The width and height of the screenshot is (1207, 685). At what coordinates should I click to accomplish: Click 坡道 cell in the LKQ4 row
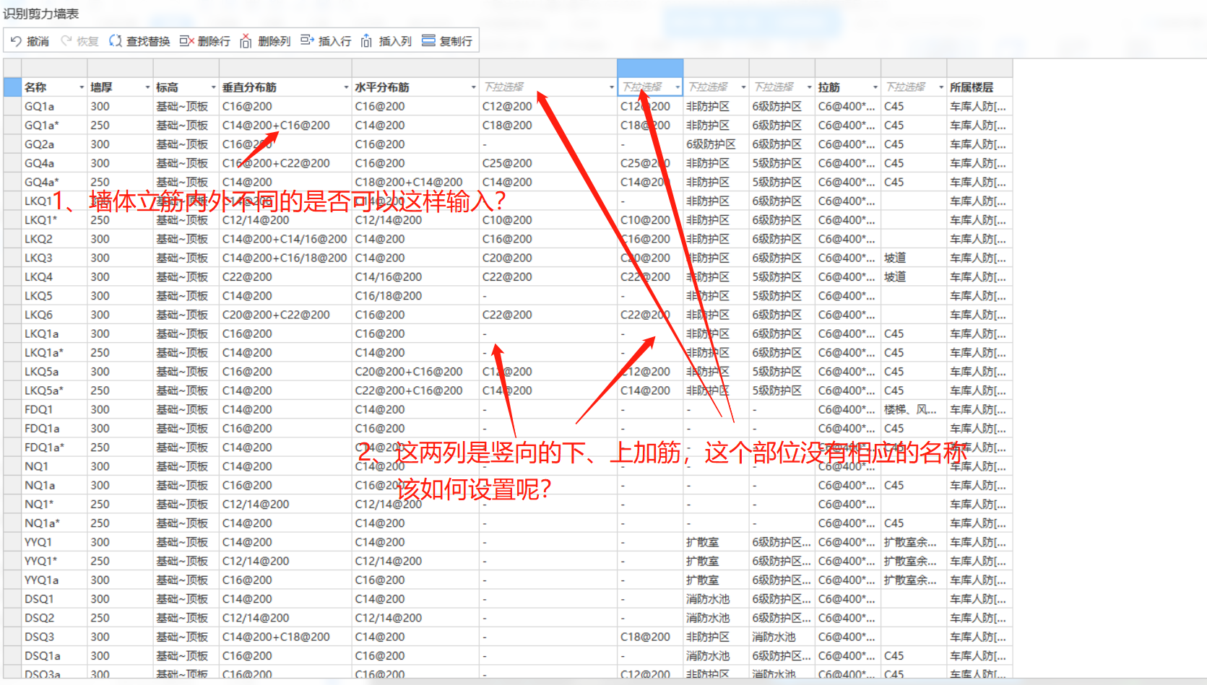click(x=914, y=276)
